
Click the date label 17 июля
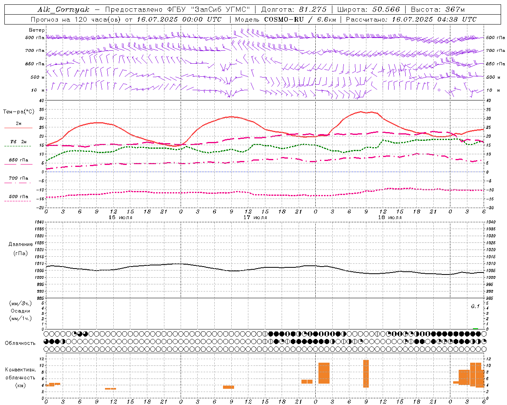click(255, 218)
